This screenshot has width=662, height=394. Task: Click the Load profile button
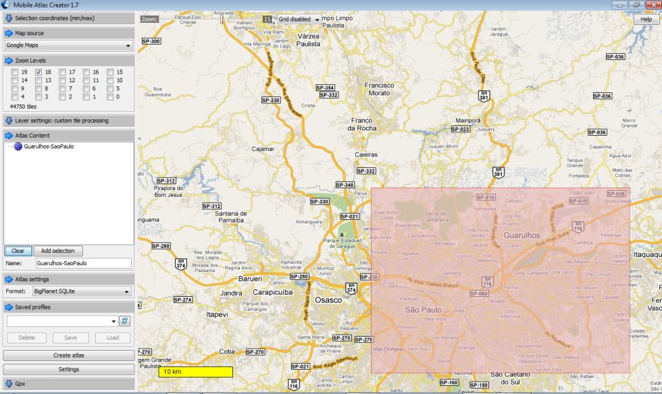112,338
